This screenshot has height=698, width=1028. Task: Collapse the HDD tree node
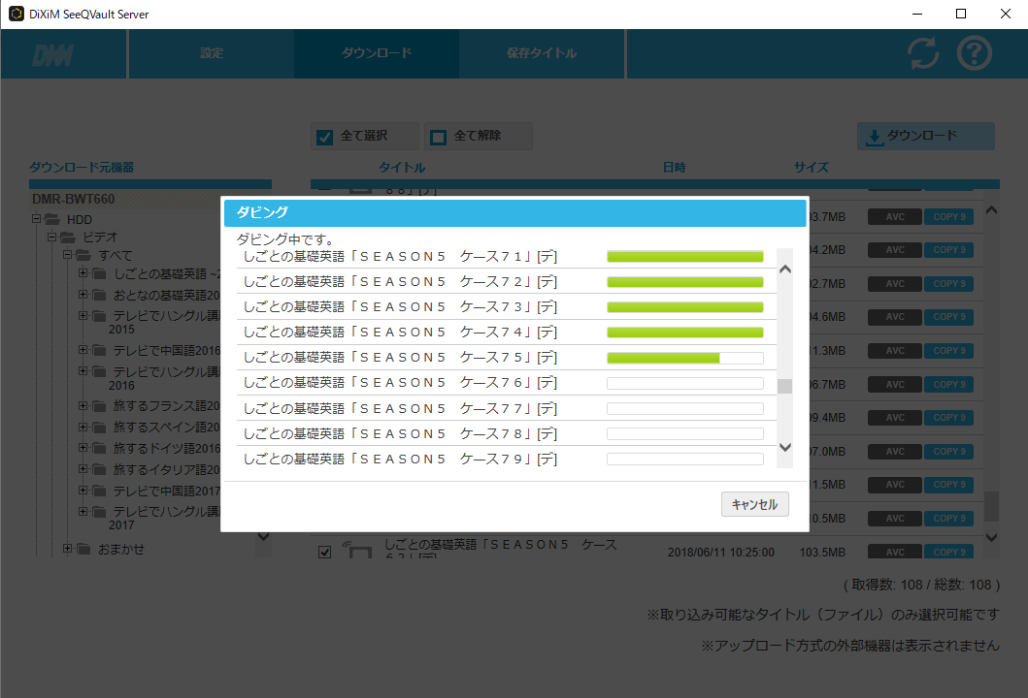tap(37, 220)
